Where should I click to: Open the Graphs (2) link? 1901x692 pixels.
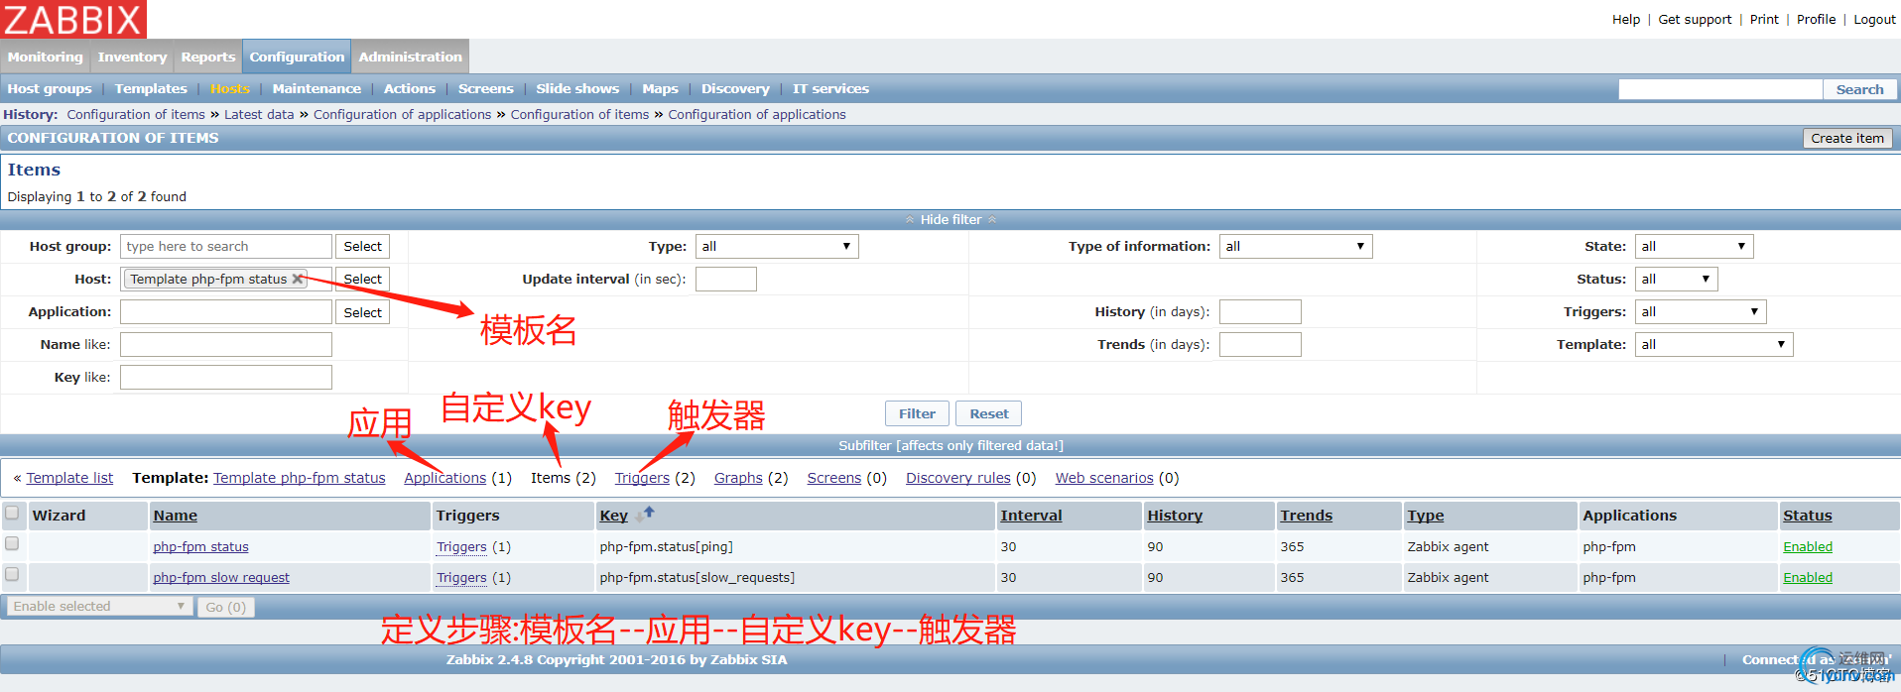click(738, 478)
